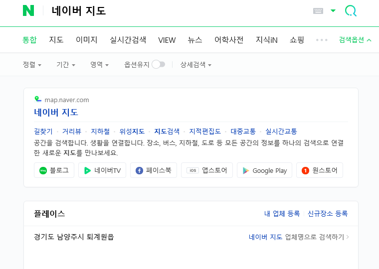The width and height of the screenshot is (379, 269).
Task: Click the red One Store icon
Action: 305,170
